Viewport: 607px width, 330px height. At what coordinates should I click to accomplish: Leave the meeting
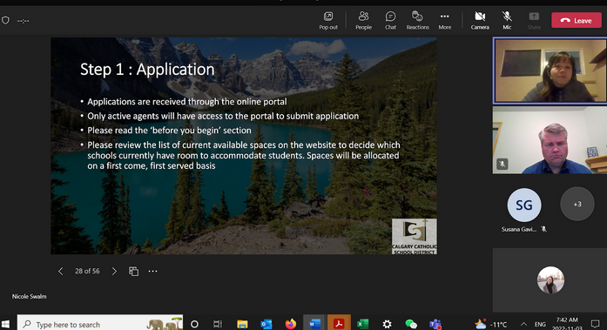pyautogui.click(x=577, y=21)
